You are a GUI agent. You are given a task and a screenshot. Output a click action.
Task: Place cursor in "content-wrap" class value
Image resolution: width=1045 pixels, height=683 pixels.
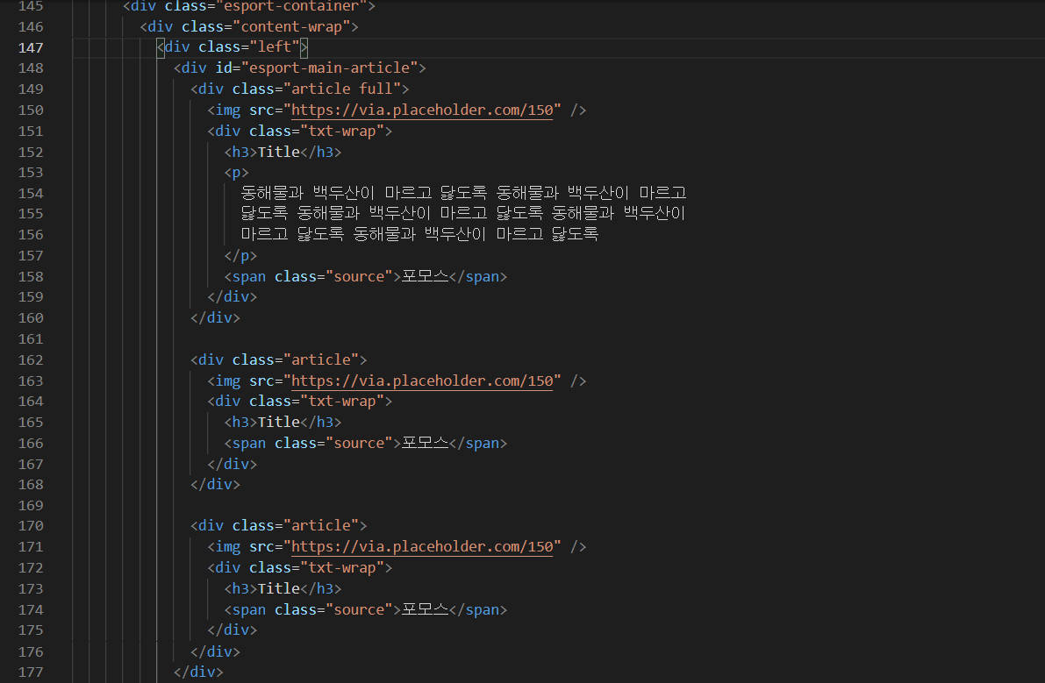point(291,26)
